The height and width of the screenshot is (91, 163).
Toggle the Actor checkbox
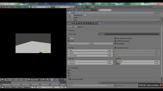point(69,38)
